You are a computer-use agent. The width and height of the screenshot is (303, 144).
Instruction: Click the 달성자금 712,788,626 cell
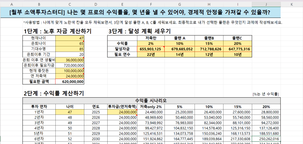click(x=209, y=49)
